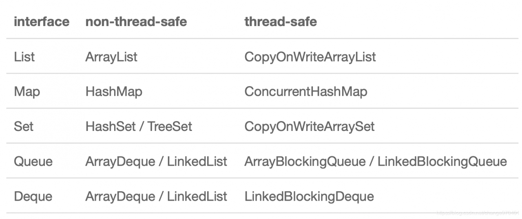Click the blog.csdn.net watermark URL

(x=477, y=213)
